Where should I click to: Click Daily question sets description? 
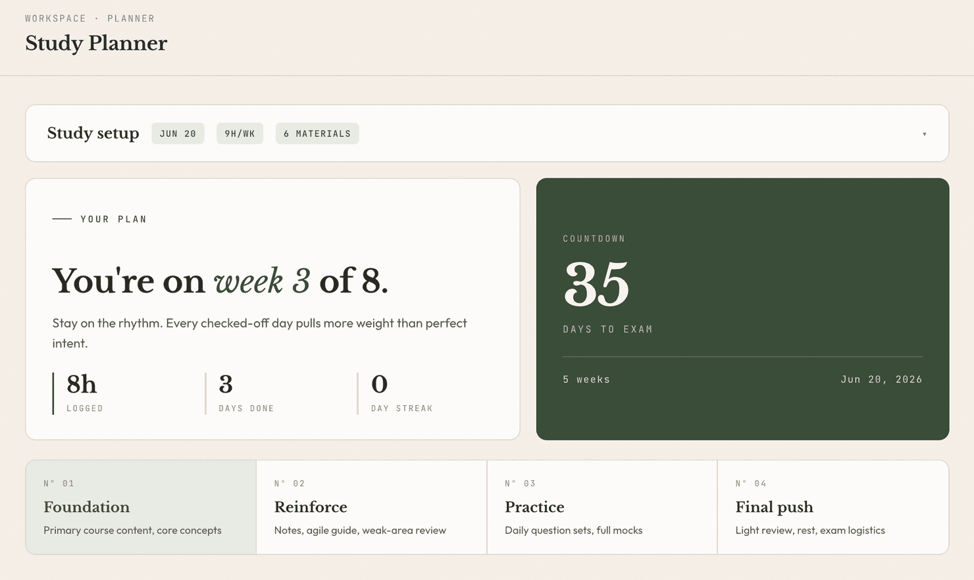coord(573,530)
